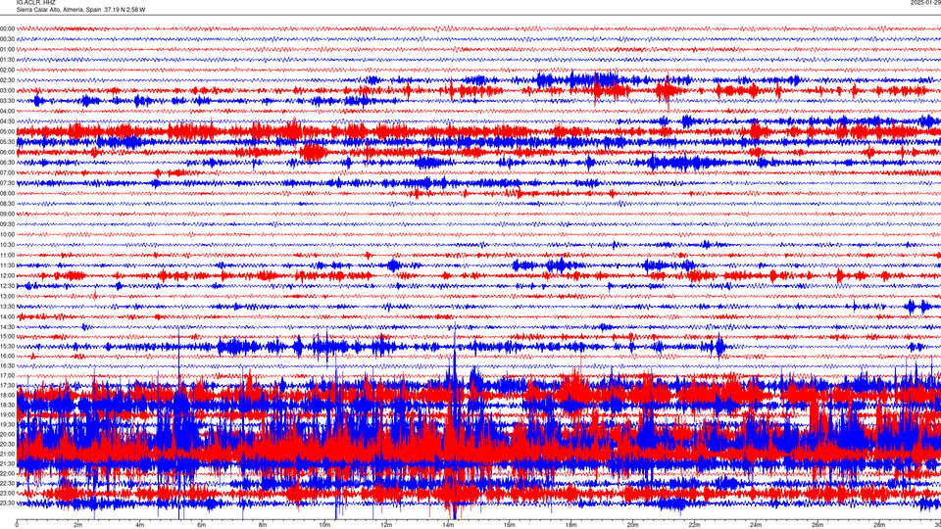Screen dimensions: 941x529
Task: Click the 28m tick on minute axis
Action: (x=879, y=525)
